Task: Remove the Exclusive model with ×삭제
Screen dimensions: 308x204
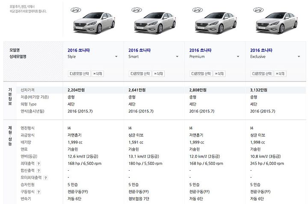Action: (x=280, y=74)
